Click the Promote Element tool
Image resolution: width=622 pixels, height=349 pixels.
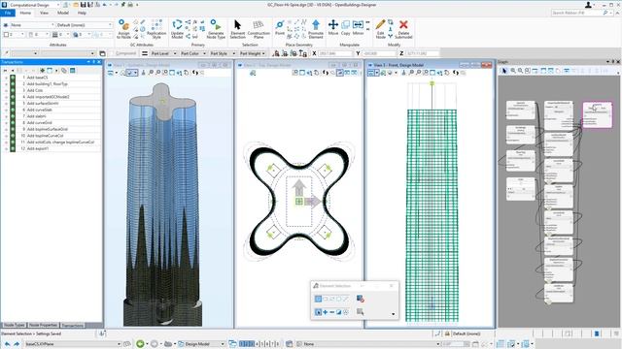tap(316, 29)
